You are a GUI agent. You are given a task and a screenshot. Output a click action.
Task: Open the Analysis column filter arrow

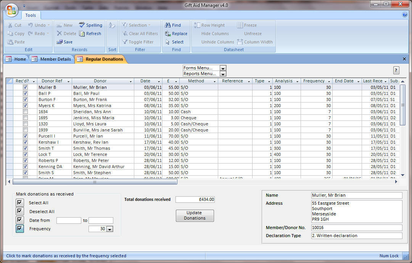pyautogui.click(x=297, y=81)
